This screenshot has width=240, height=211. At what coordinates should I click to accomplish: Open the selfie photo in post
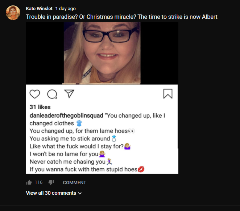(x=102, y=53)
